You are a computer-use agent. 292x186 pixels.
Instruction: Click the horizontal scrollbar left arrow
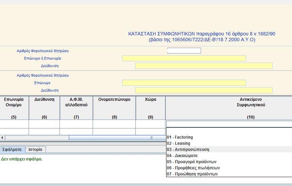2,138
